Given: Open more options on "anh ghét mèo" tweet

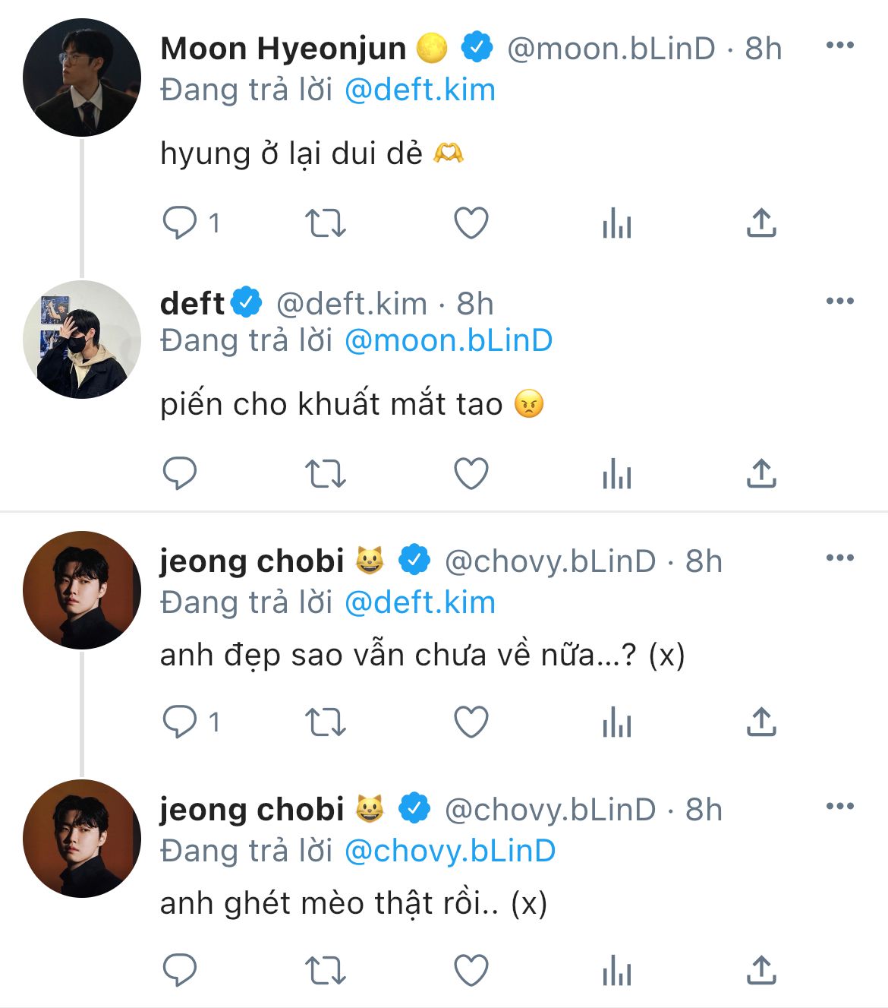Looking at the screenshot, I should pyautogui.click(x=839, y=806).
